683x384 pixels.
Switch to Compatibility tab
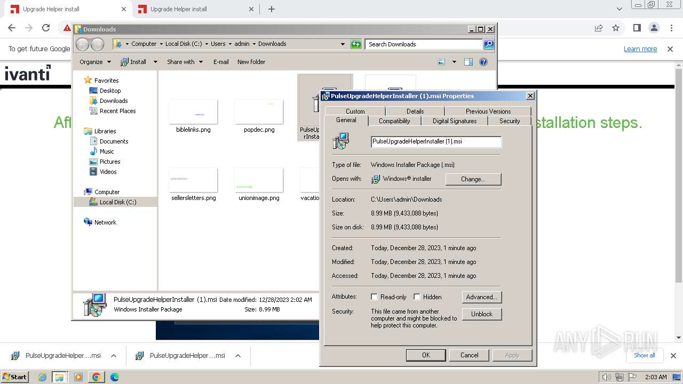394,121
